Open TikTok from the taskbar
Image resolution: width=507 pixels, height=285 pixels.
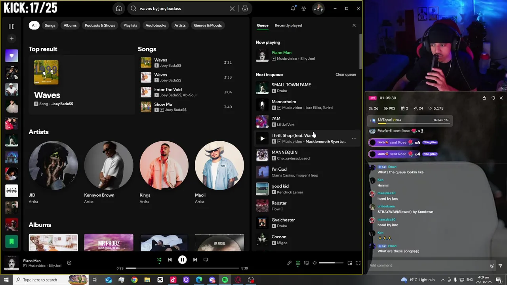[173, 280]
